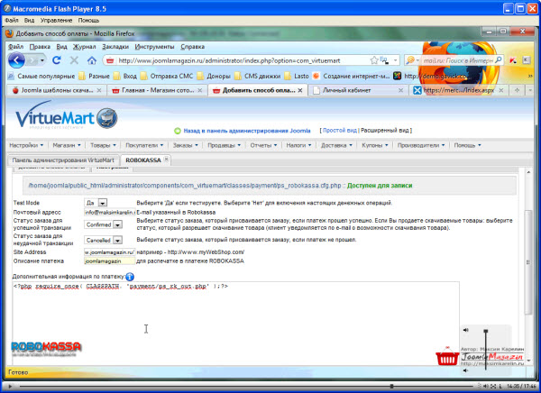Image resolution: width=541 pixels, height=393 pixels.
Task: Open the Cancelled order status dropdown
Action: (117, 240)
